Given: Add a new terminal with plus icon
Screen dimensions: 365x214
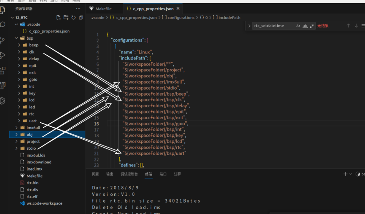Looking at the screenshot, I should 345,174.
